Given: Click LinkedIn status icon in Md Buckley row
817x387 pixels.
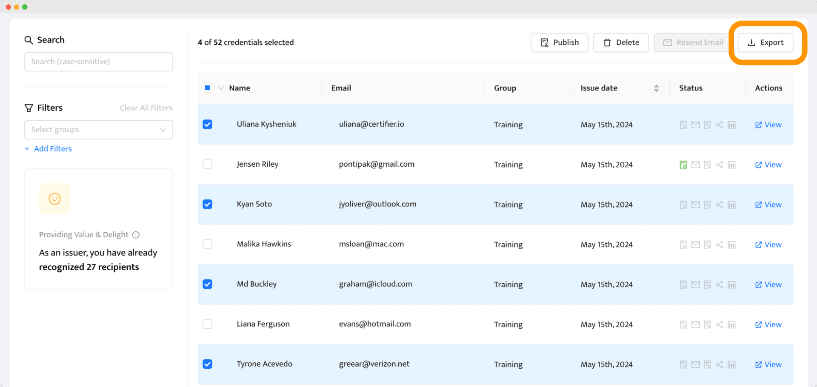Looking at the screenshot, I should [731, 285].
